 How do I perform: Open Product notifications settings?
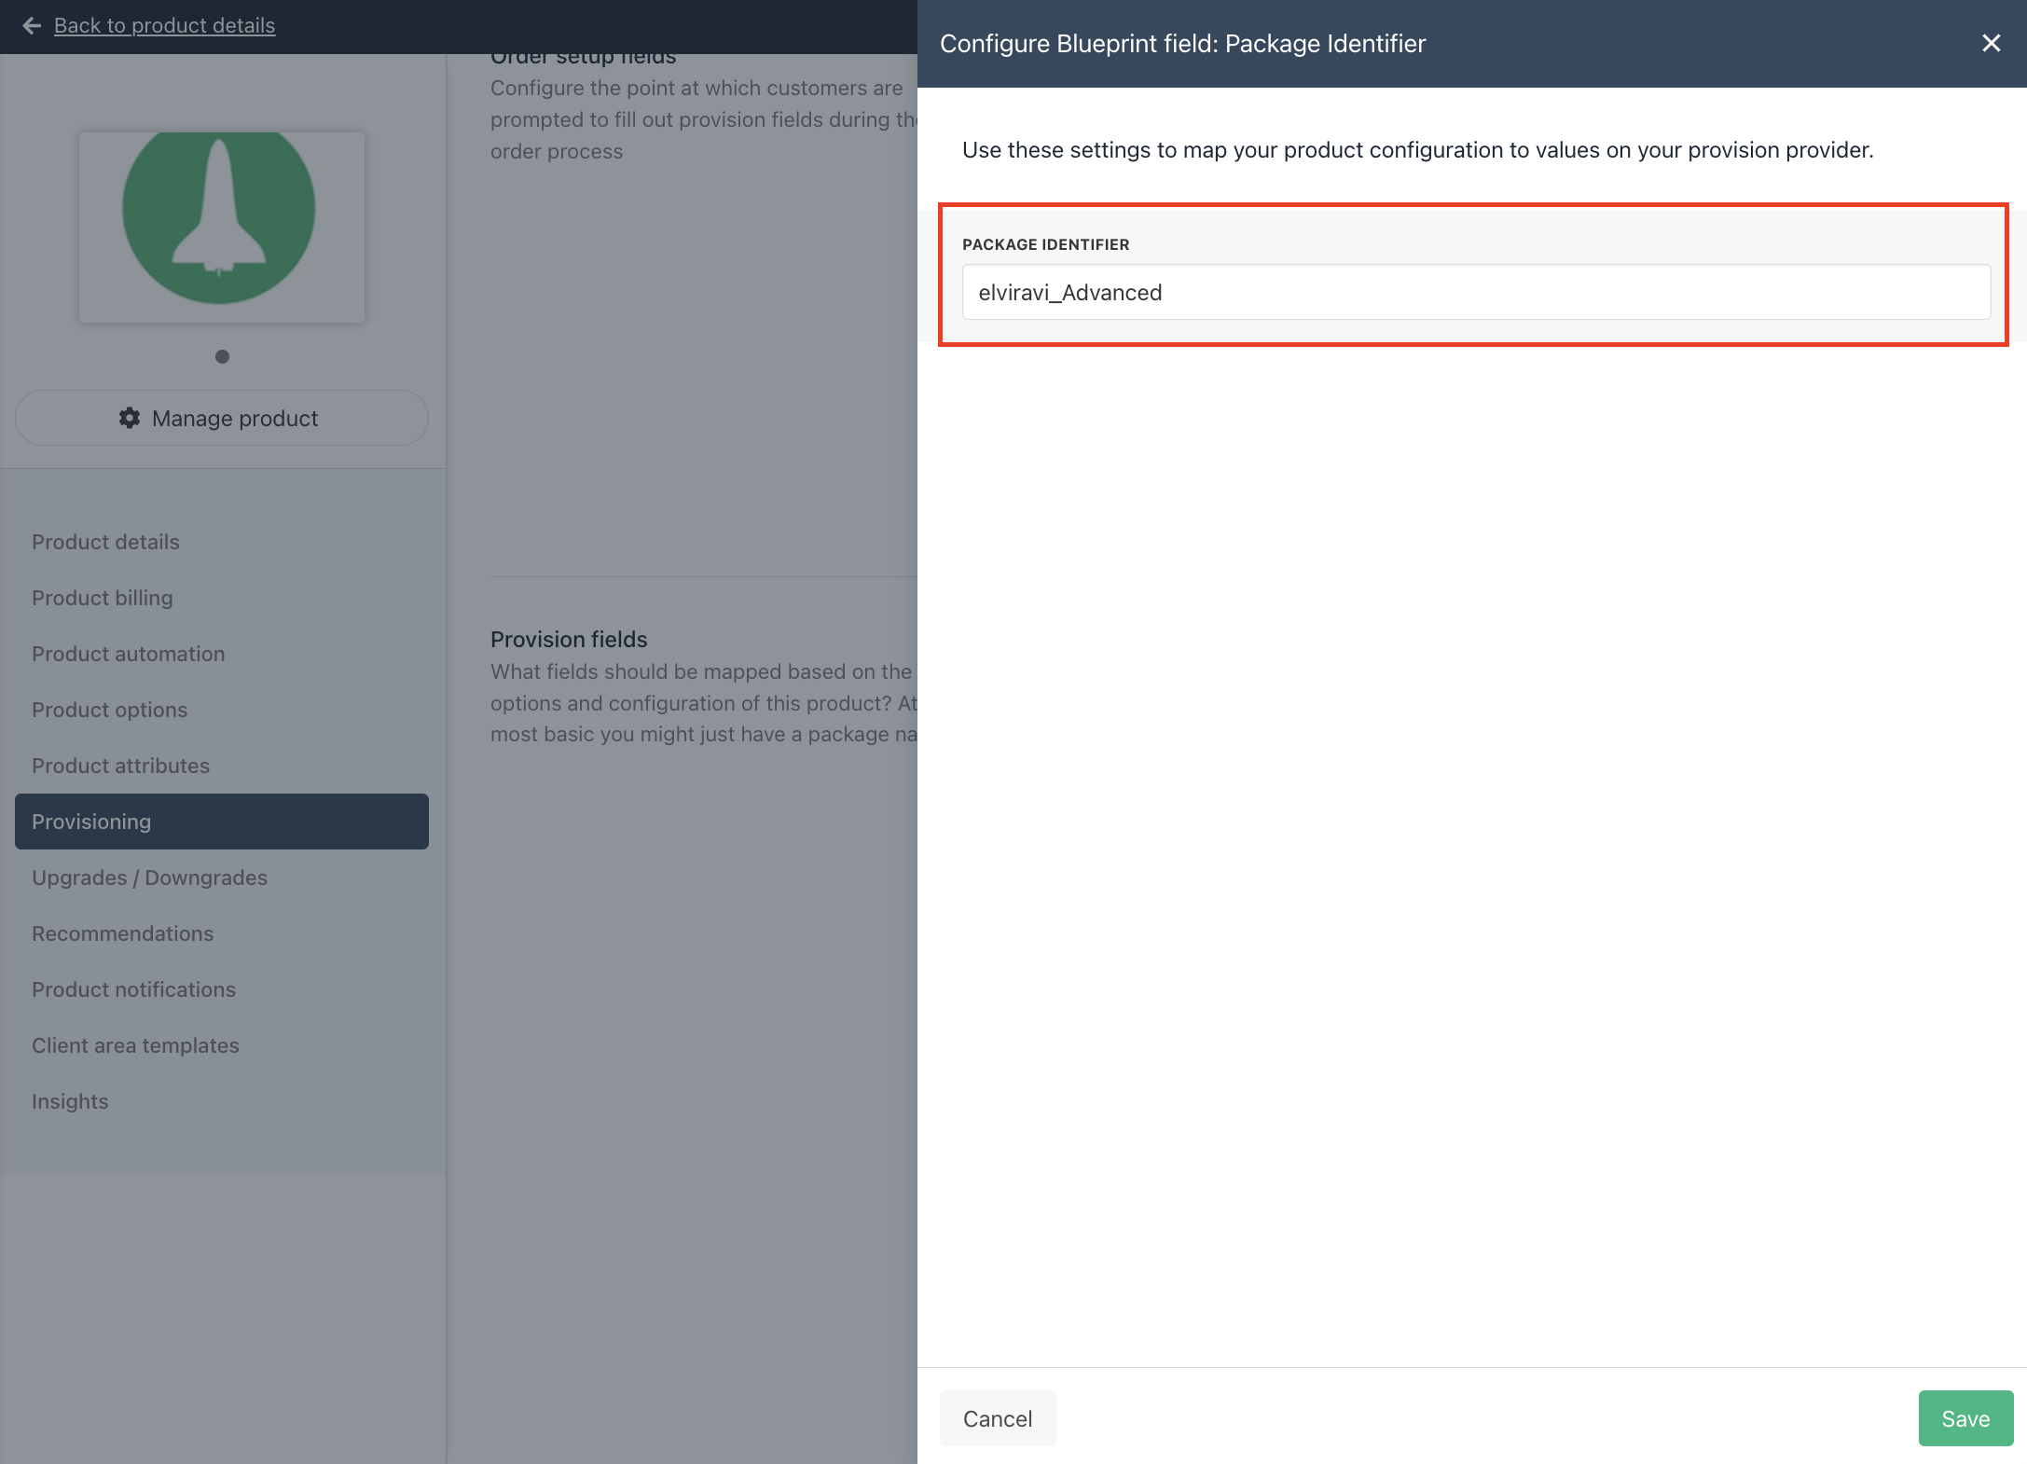134,989
